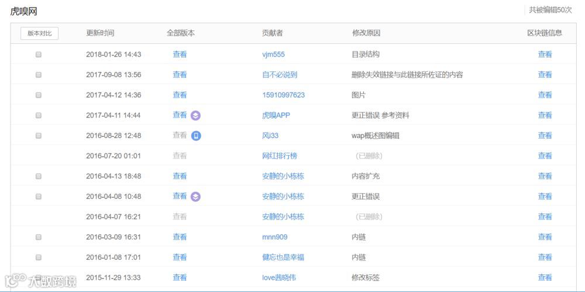Open 全部版本 查看 link for 2015-11-29 13:33
The width and height of the screenshot is (585, 292).
pos(180,277)
